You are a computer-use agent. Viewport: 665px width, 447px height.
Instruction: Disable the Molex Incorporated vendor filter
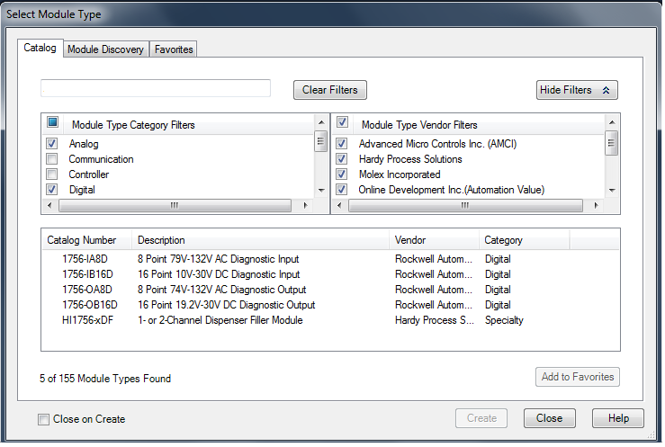[x=342, y=174]
